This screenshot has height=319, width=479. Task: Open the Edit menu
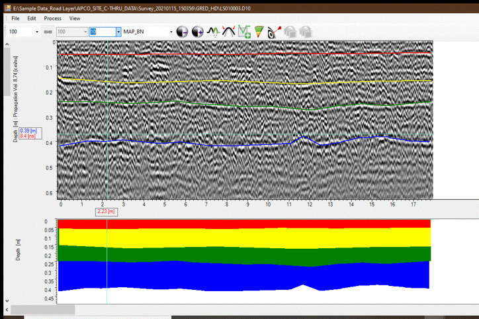tap(32, 19)
